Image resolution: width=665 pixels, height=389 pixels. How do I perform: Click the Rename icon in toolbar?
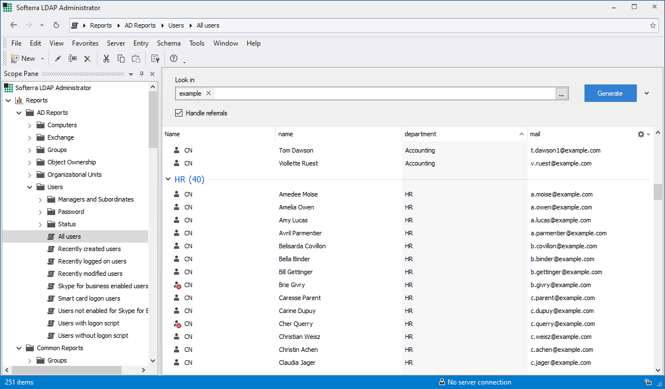click(73, 59)
